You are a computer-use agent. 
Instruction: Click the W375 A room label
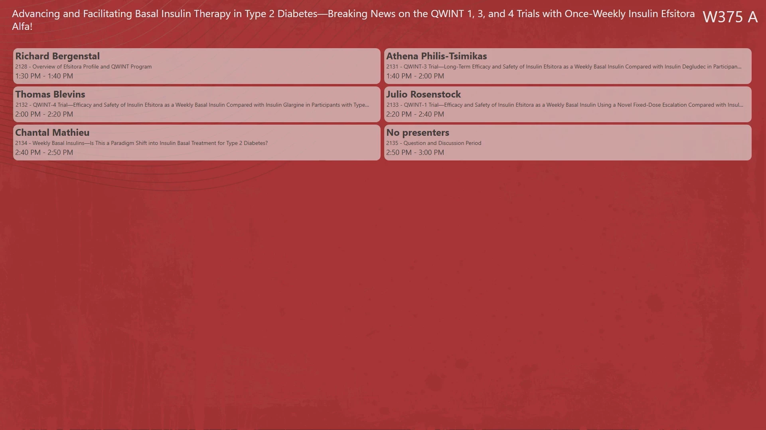click(x=730, y=17)
